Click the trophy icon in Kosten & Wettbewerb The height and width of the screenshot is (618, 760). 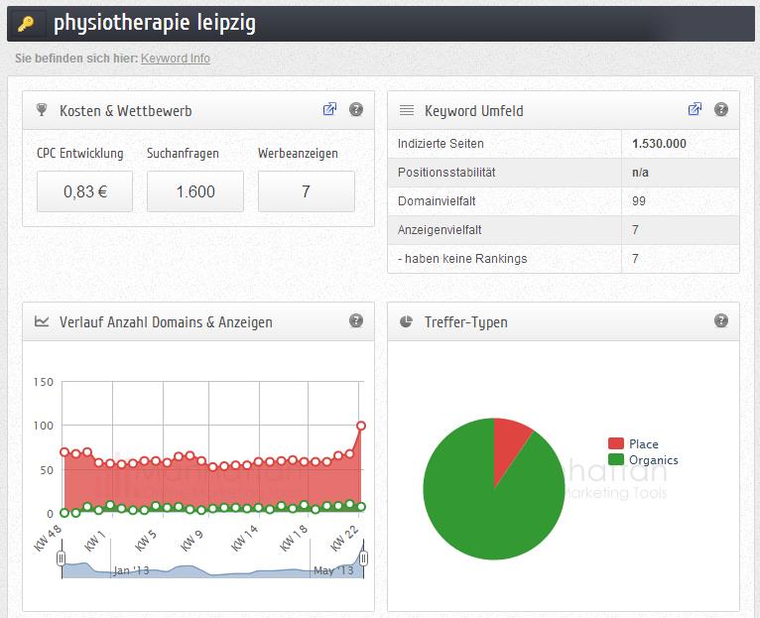coord(42,110)
